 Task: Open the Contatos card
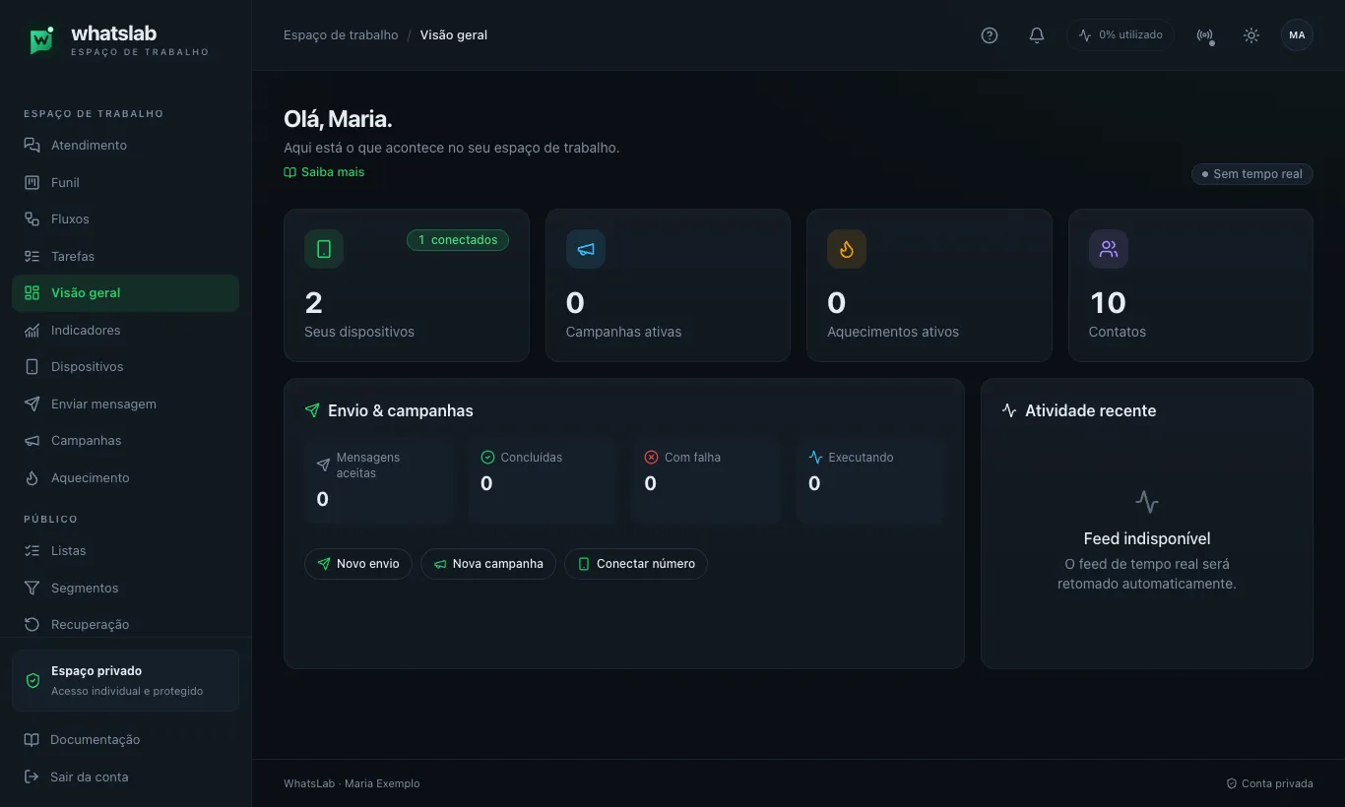click(1190, 285)
